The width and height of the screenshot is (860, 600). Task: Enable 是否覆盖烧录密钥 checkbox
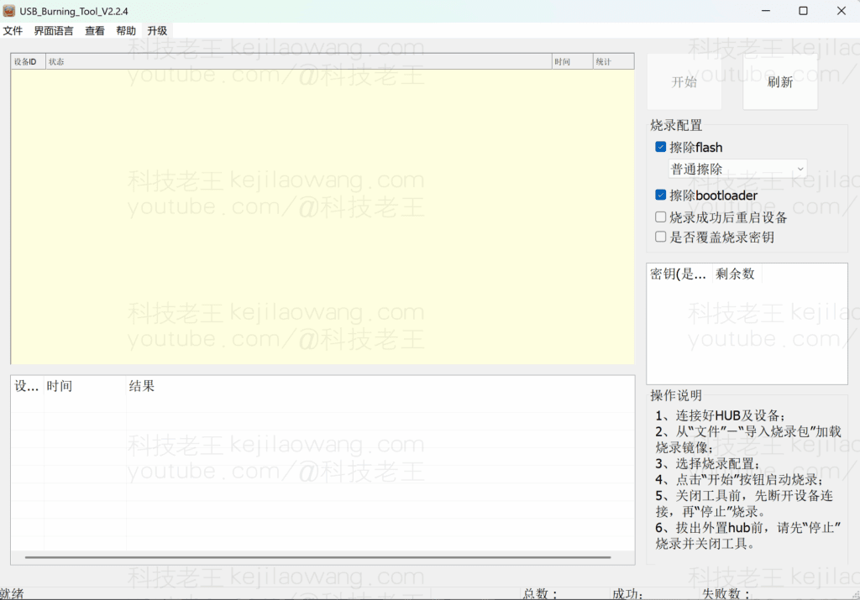point(661,237)
